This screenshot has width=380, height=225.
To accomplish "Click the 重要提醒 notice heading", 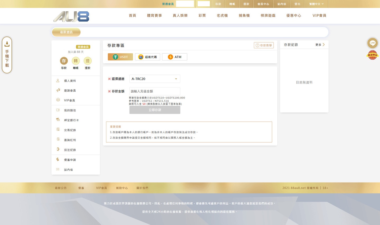I will (115, 127).
